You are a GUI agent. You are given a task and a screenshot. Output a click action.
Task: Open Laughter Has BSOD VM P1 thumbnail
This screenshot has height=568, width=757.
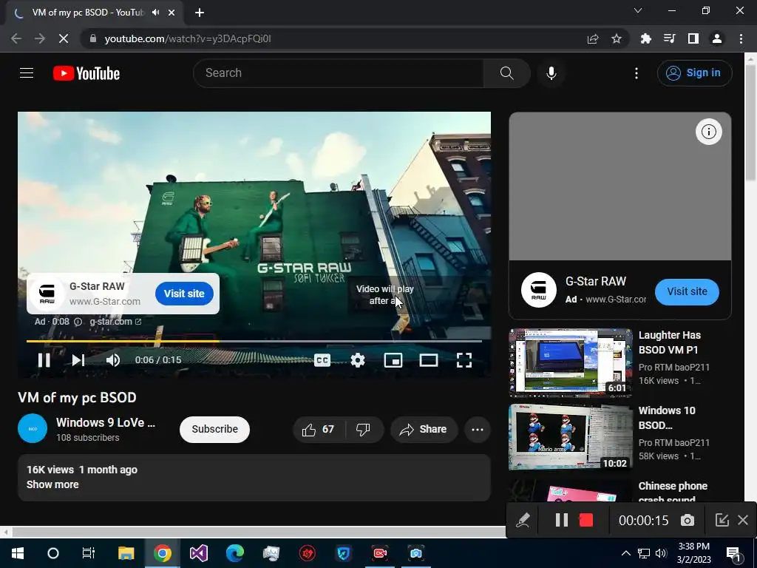point(570,362)
